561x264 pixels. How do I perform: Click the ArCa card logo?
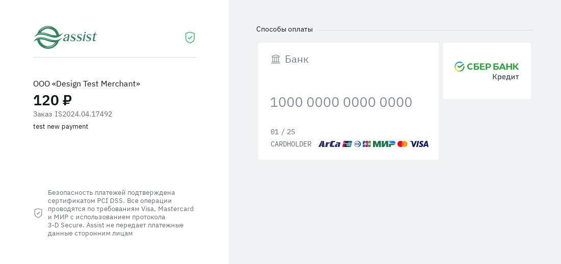[x=329, y=144]
